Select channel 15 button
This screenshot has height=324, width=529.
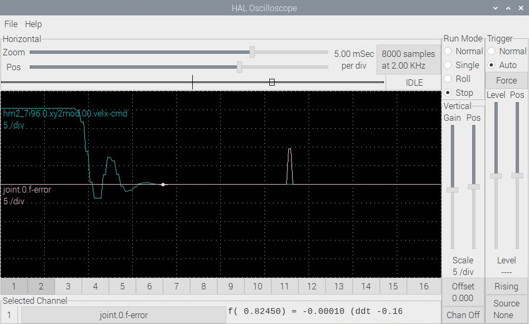point(393,286)
